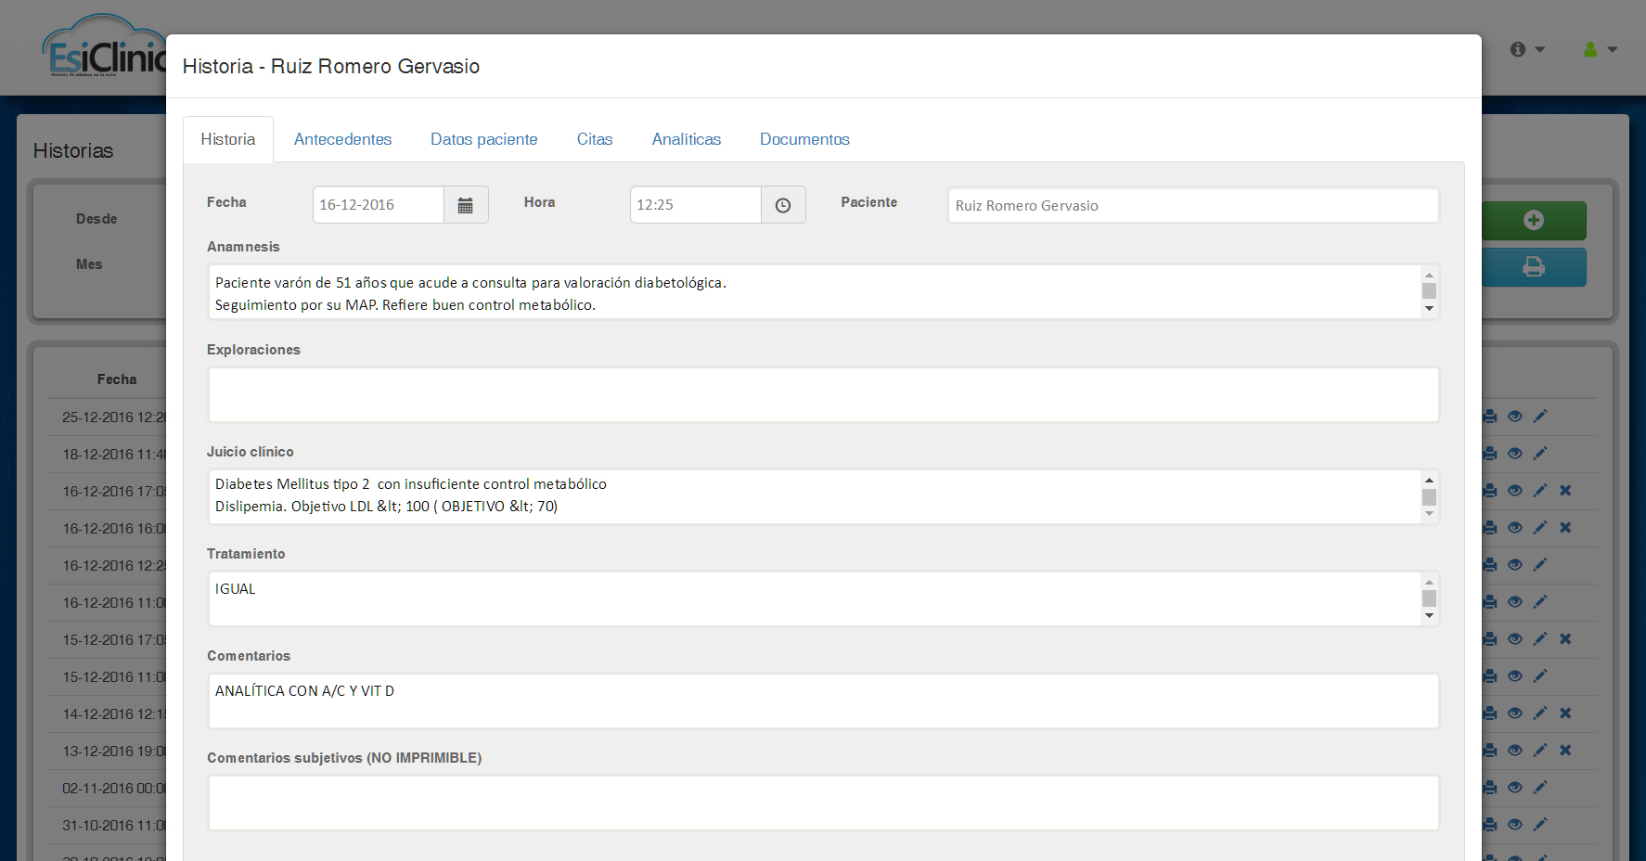View the 31-10-2016 entry via eye icon
The height and width of the screenshot is (861, 1646).
pos(1515,825)
